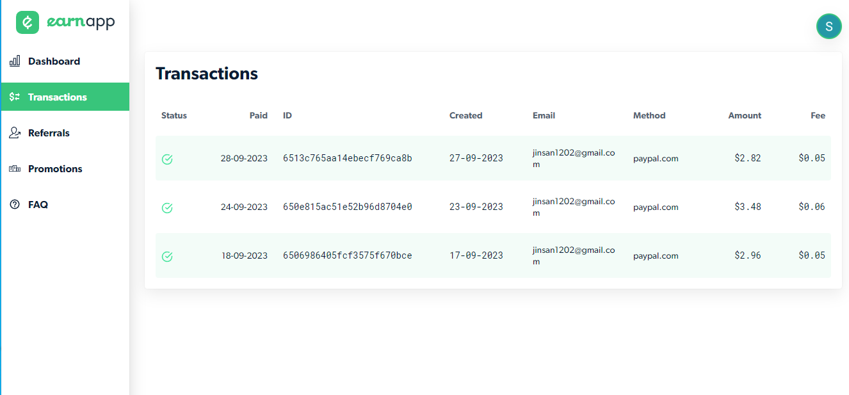Viewport: 849px width, 395px height.
Task: Click the EarnApp logo icon
Action: (x=28, y=22)
